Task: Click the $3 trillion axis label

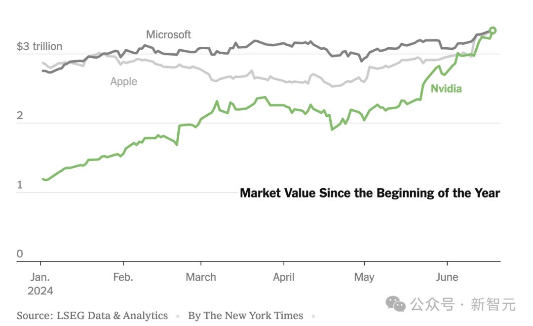Action: pyautogui.click(x=39, y=46)
